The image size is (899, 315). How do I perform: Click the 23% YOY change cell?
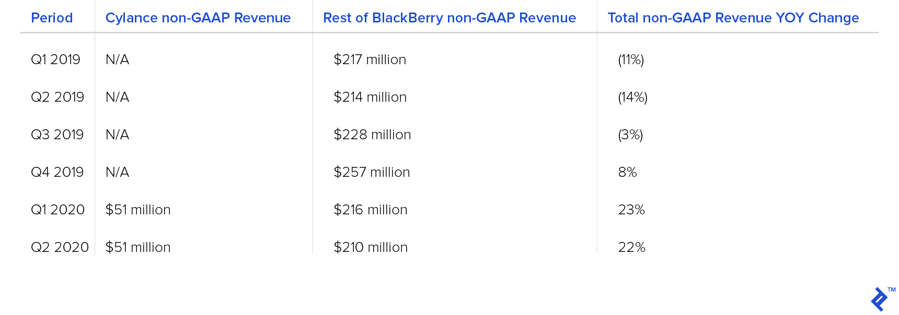(x=631, y=210)
